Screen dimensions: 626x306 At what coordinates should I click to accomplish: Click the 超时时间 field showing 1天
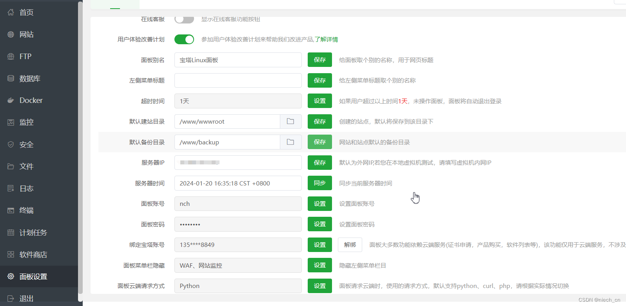pyautogui.click(x=238, y=101)
